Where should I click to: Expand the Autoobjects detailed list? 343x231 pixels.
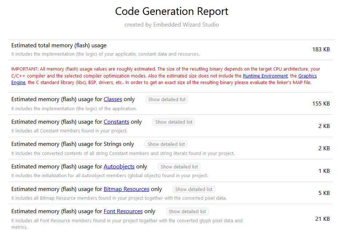coord(179,167)
